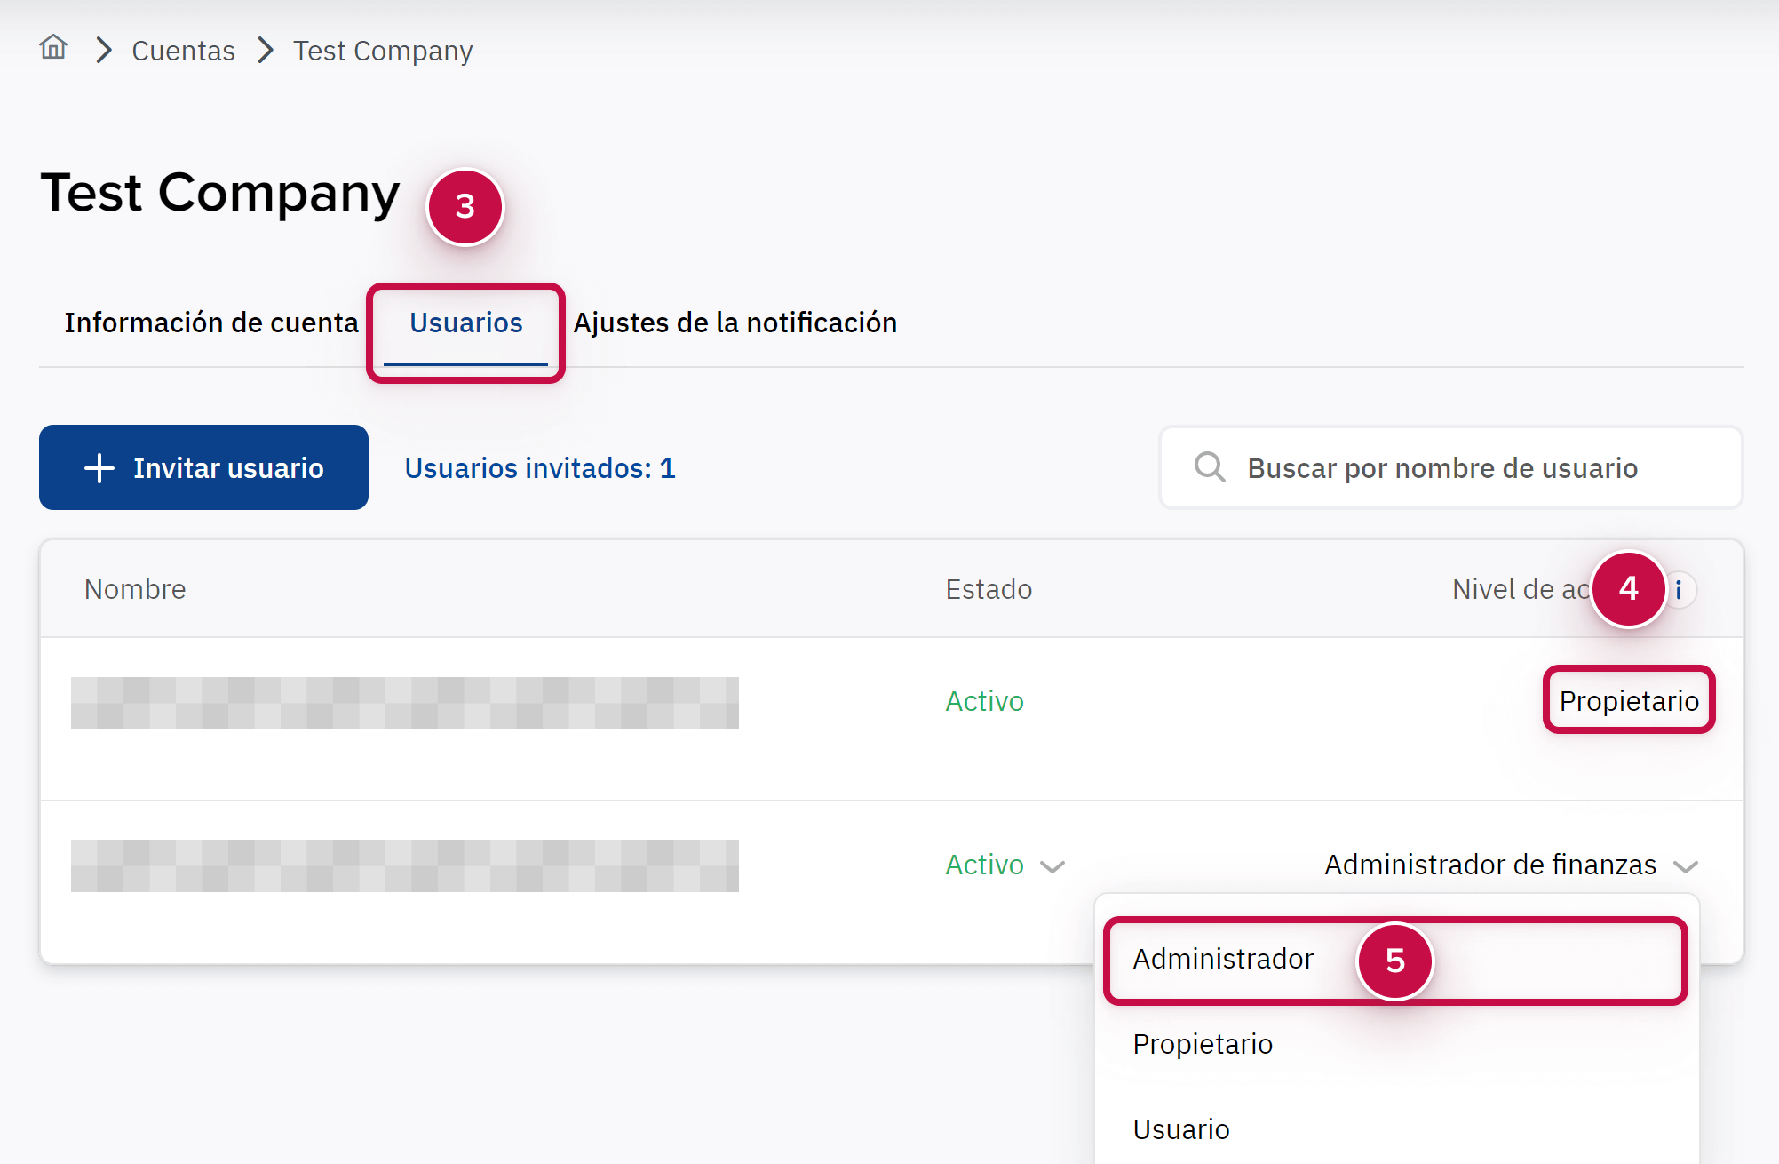Image resolution: width=1779 pixels, height=1164 pixels.
Task: Navigate to Cuentas breadcrumb link
Action: coord(183,51)
